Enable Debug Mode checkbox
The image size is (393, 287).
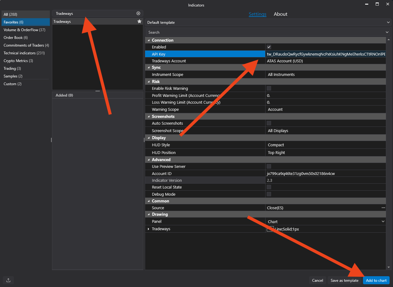[x=269, y=194]
